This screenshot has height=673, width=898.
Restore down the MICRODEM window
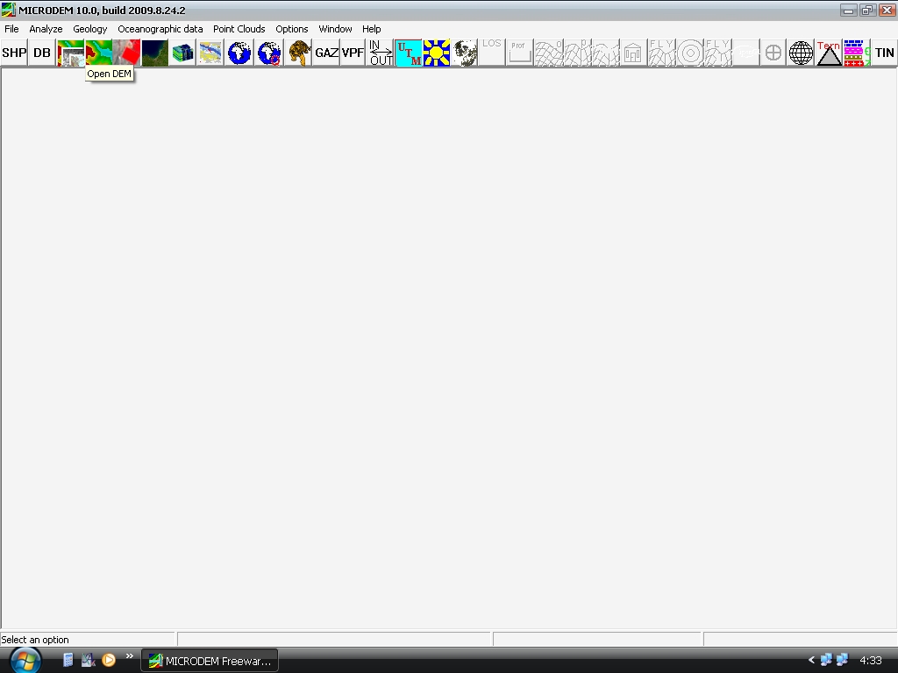867,11
